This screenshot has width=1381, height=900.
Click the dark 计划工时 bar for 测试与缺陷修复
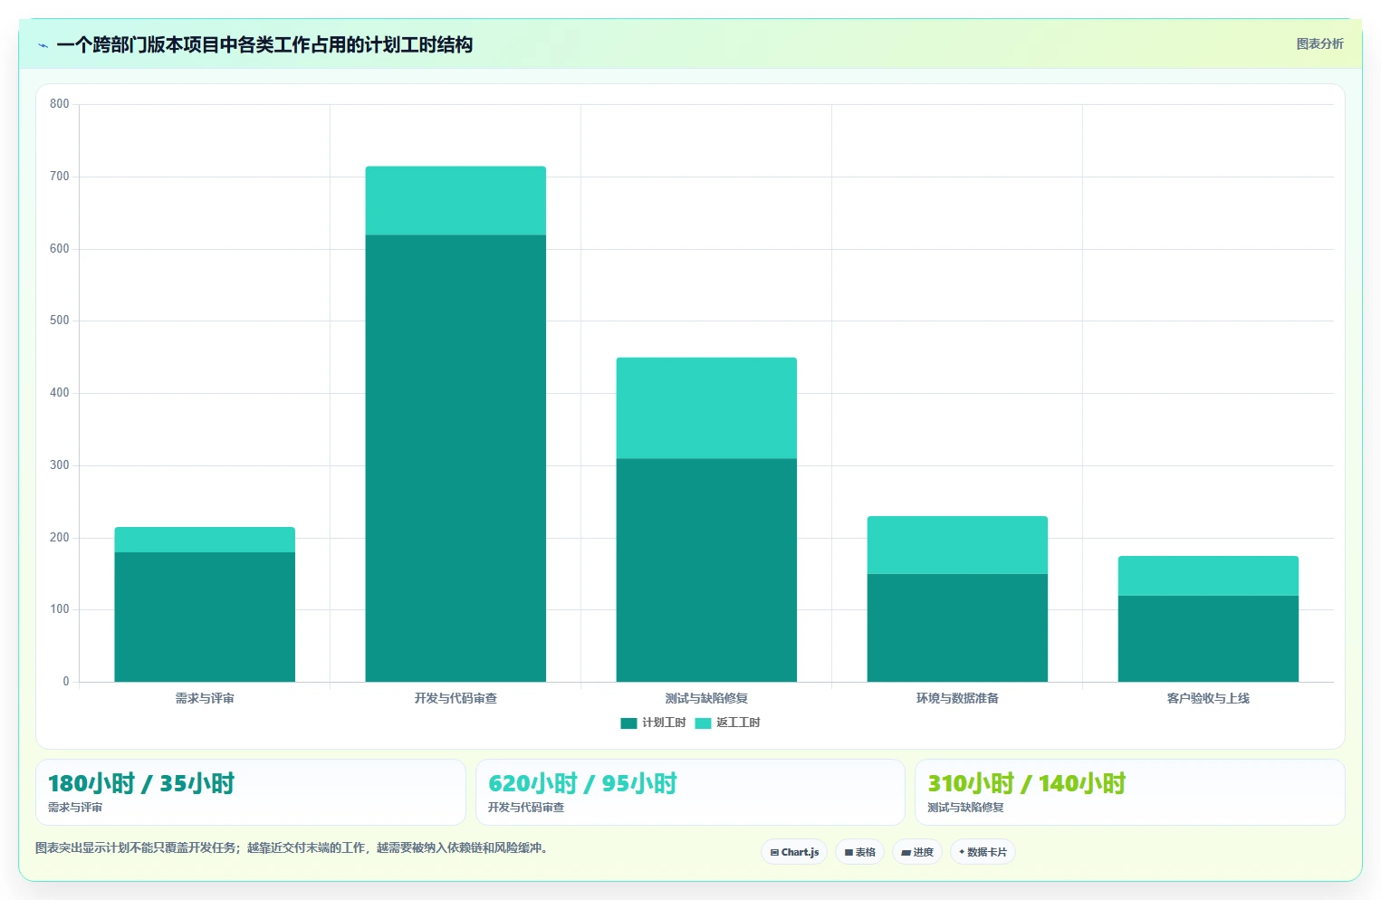[706, 570]
